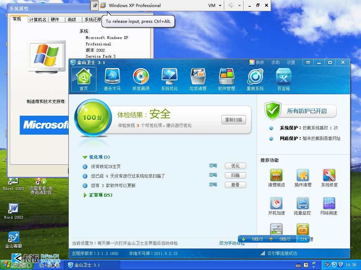Open the 金山卫士 title bar menu dropdown
Viewport: 361px width, 270px height.
[x=308, y=63]
